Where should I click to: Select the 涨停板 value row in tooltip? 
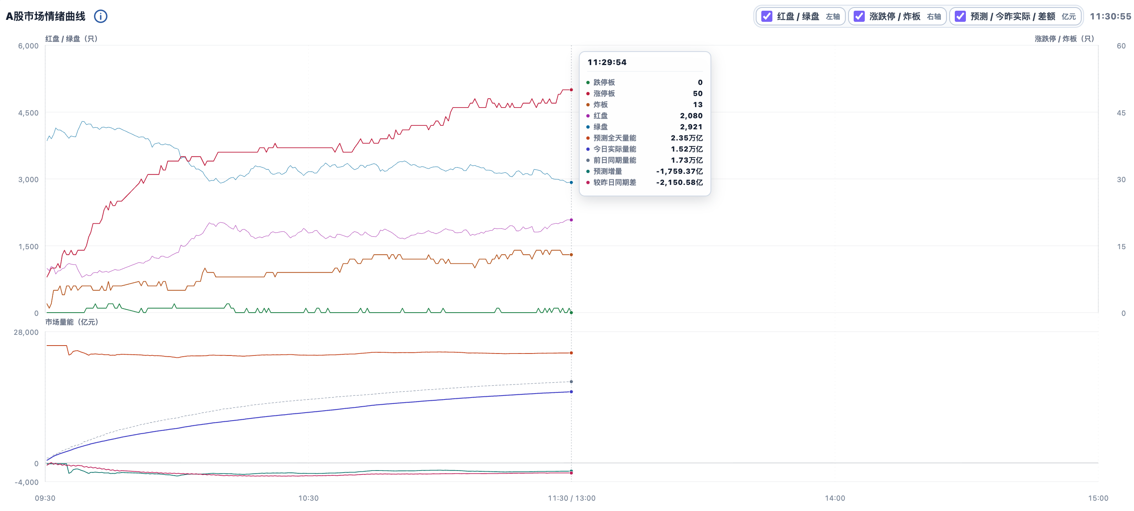[x=645, y=93]
